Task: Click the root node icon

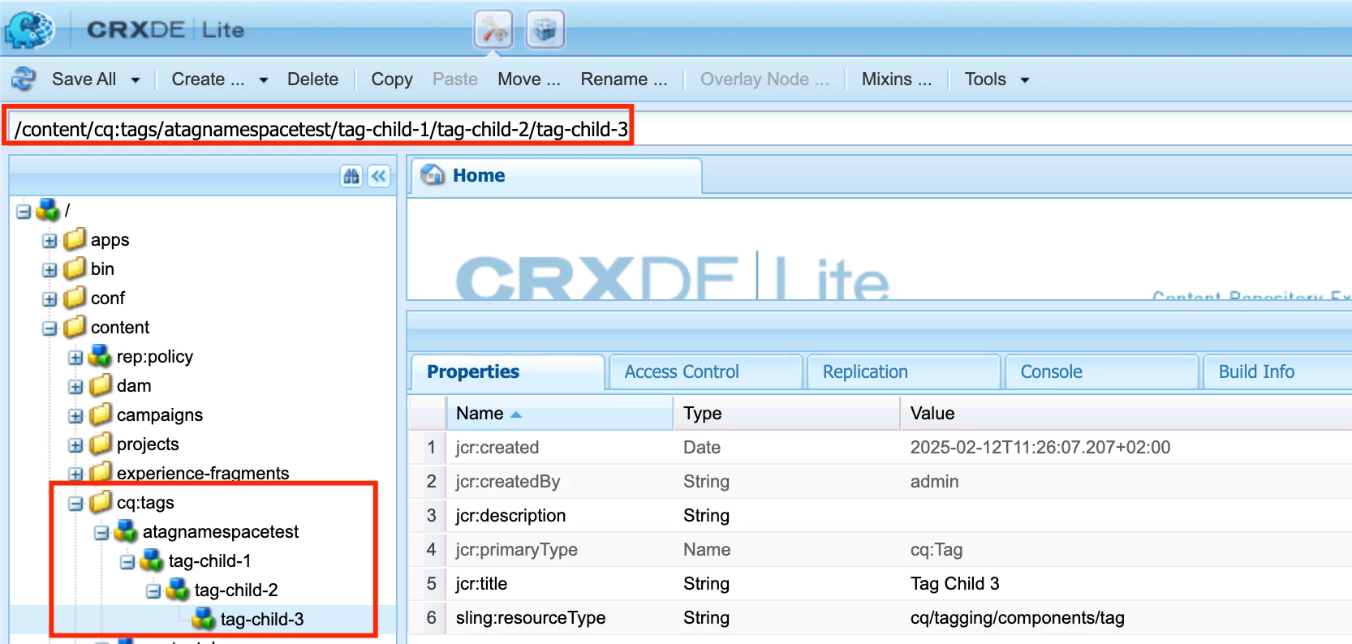Action: point(48,210)
